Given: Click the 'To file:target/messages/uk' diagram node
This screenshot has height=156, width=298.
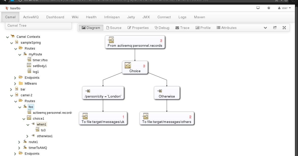Looking at the screenshot, I should 103,118.
